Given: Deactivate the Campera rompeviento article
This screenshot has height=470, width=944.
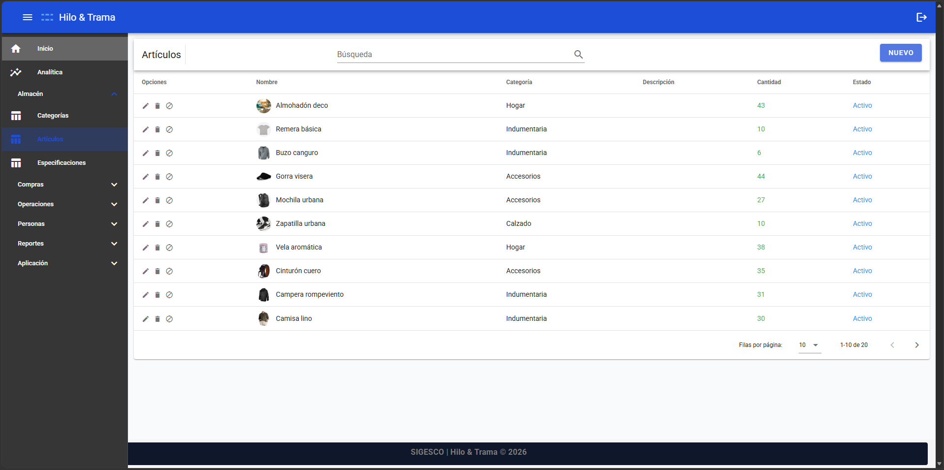Looking at the screenshot, I should [x=169, y=295].
